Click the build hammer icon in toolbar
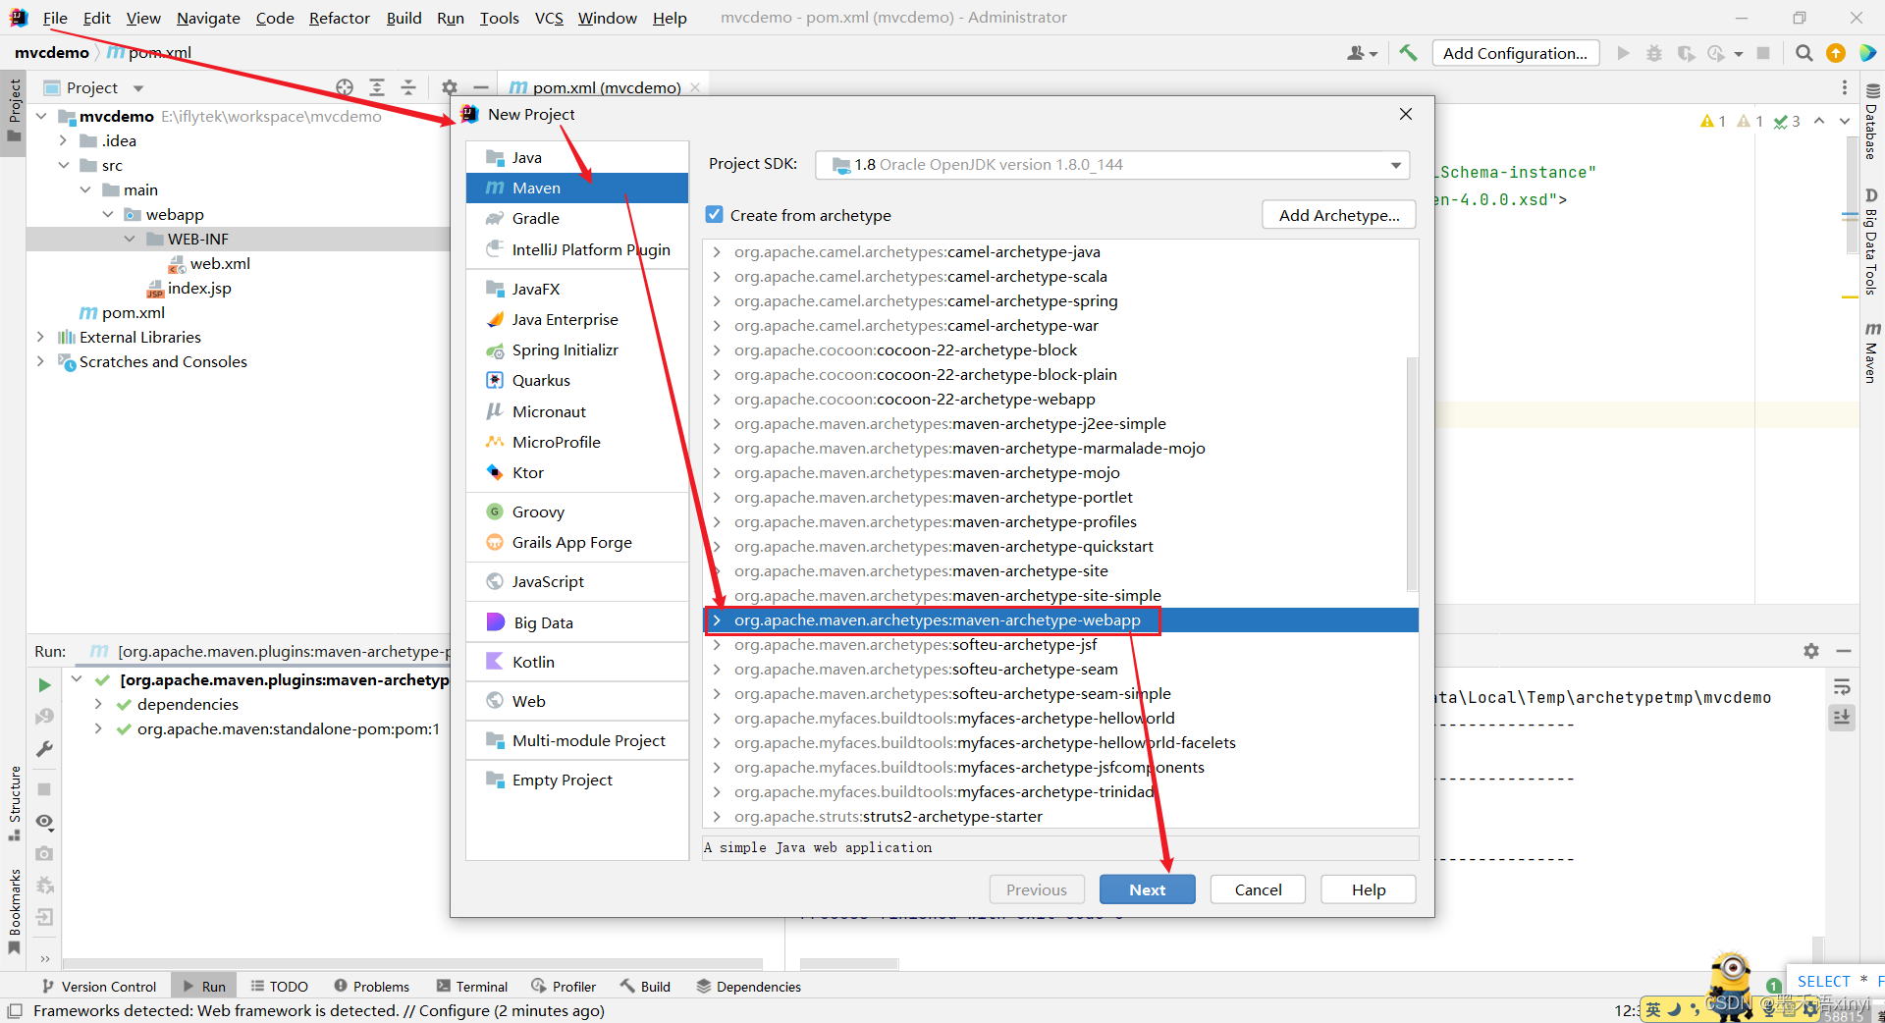Screen dimensions: 1885x1023 coord(1408,53)
